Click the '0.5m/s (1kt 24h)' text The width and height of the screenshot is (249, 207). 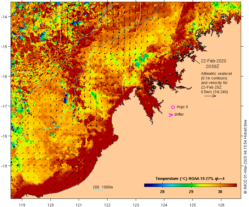point(214,92)
